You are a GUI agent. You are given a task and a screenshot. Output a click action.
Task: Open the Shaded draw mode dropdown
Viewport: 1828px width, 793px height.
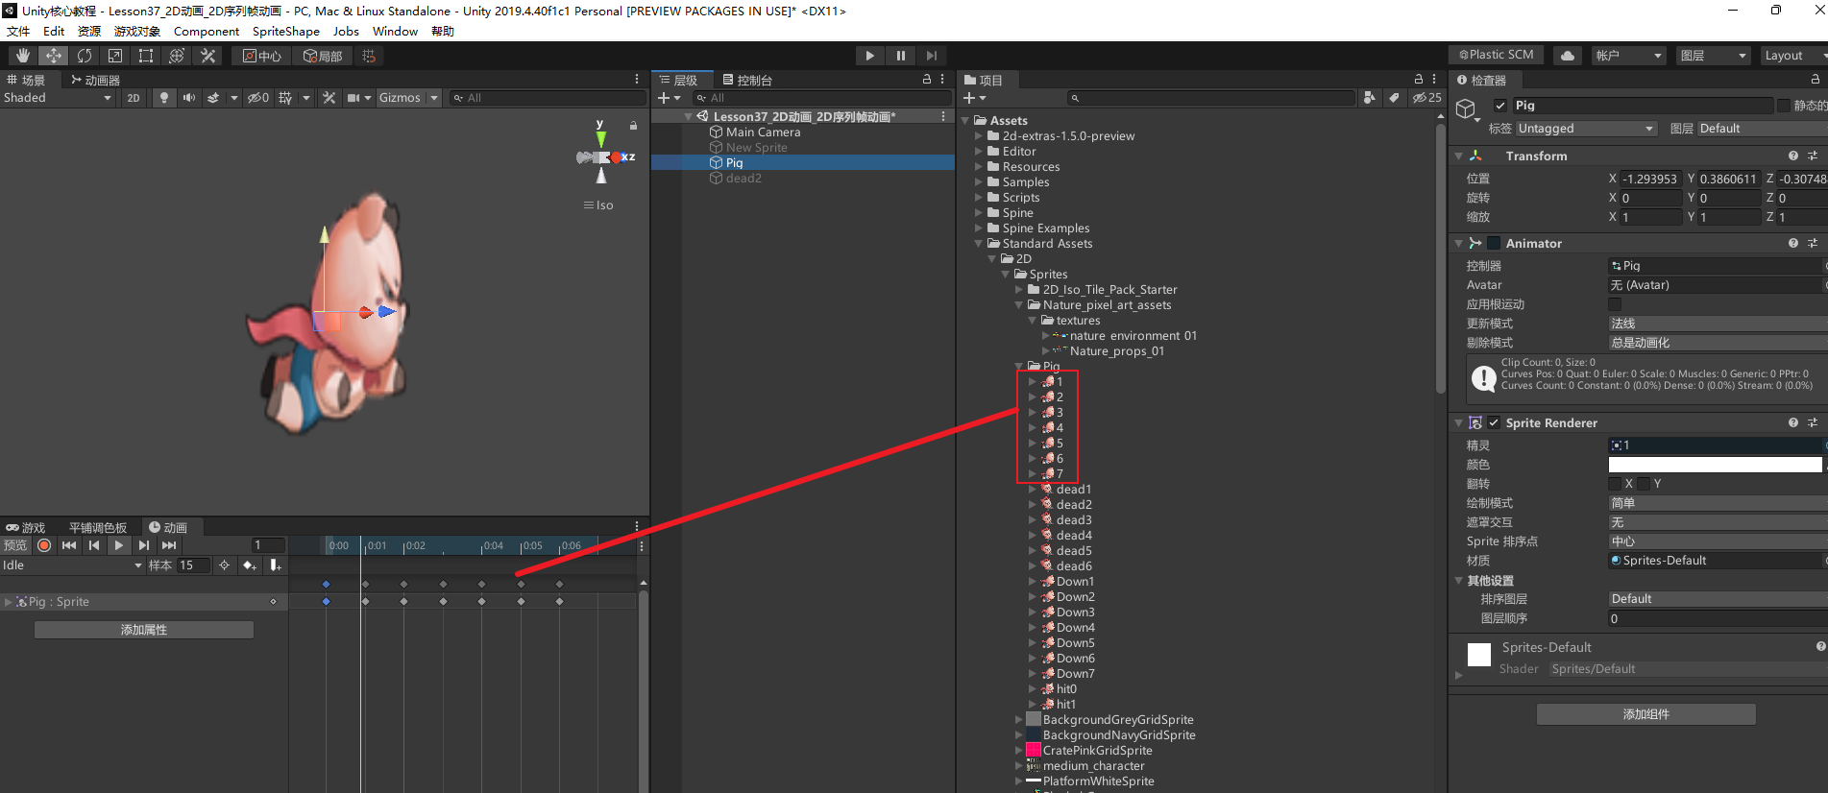58,98
